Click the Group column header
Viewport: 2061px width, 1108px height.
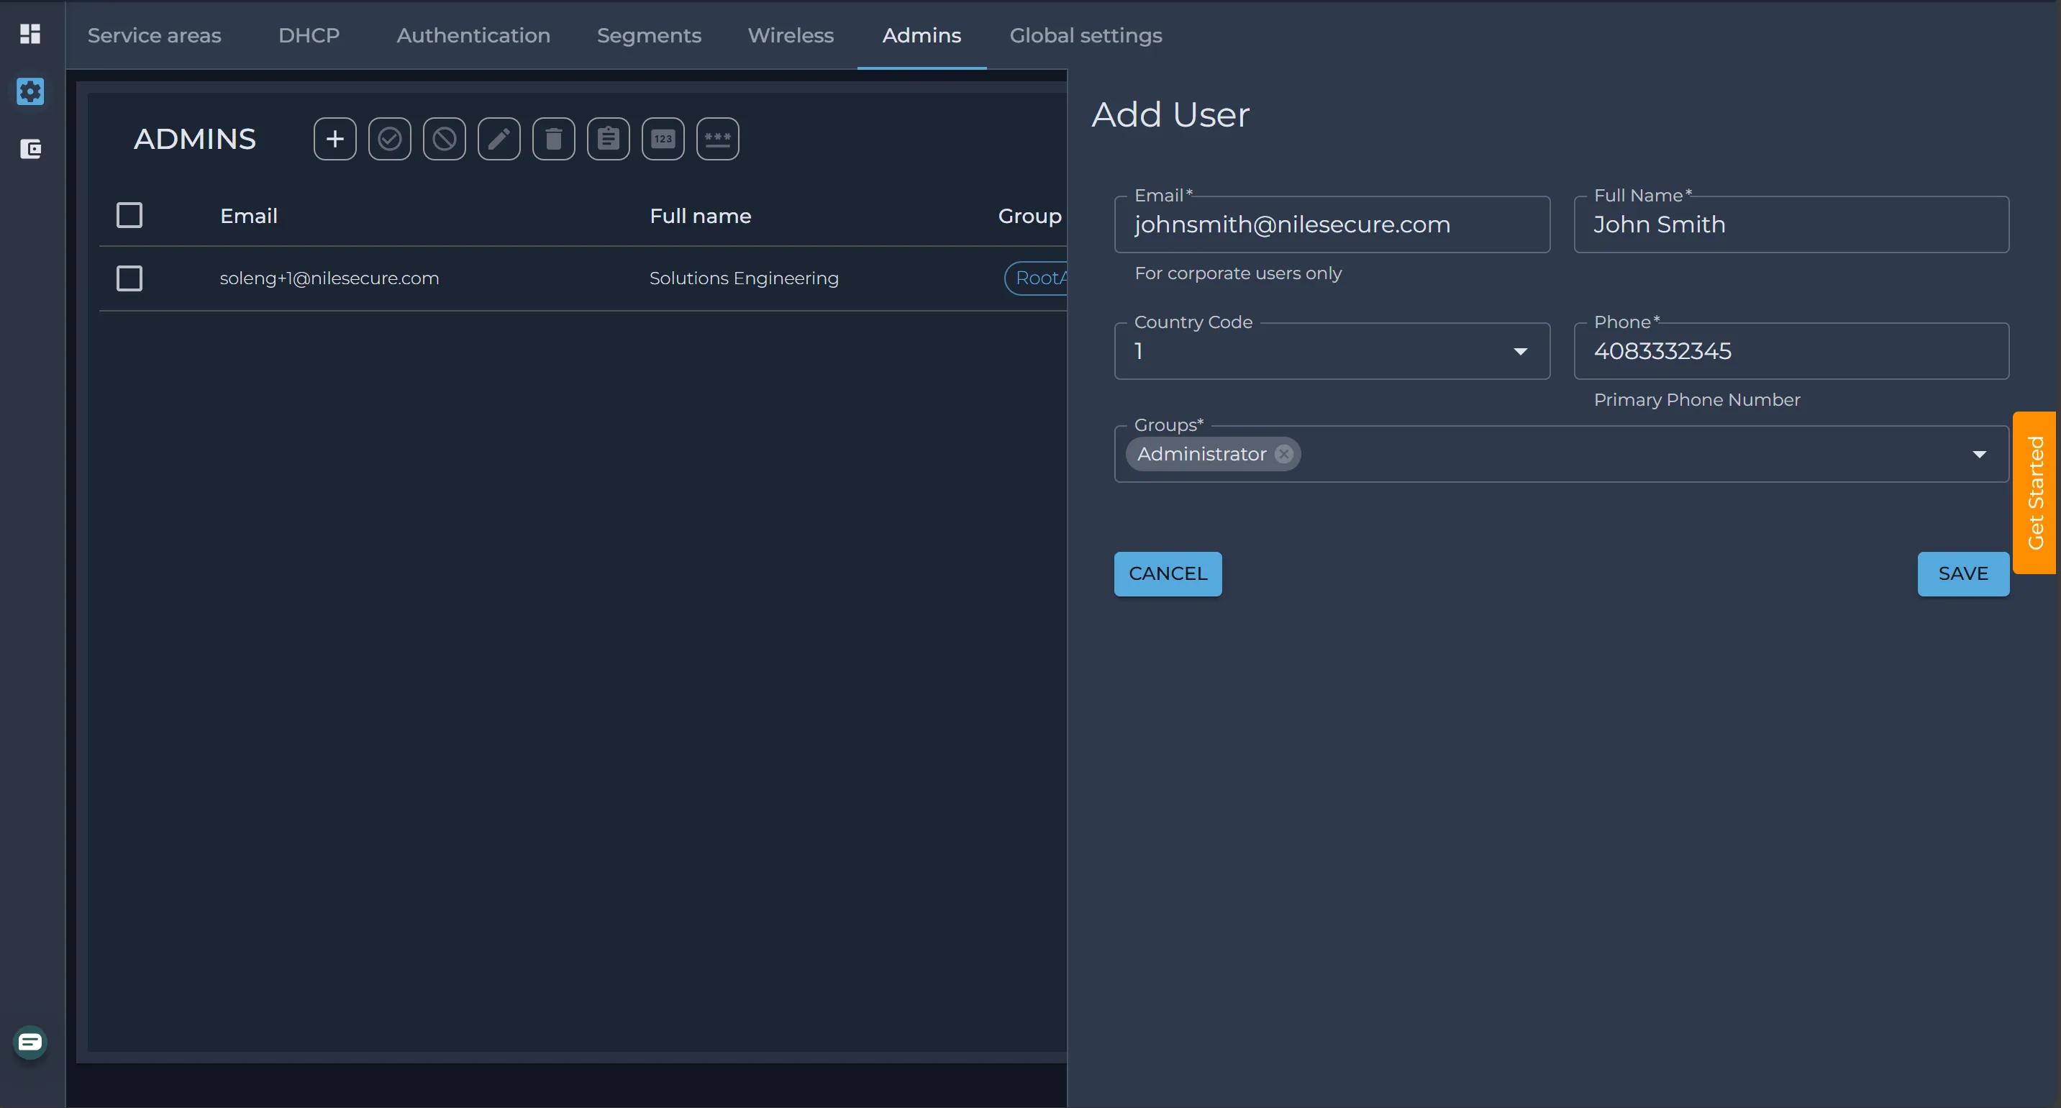pos(1029,216)
